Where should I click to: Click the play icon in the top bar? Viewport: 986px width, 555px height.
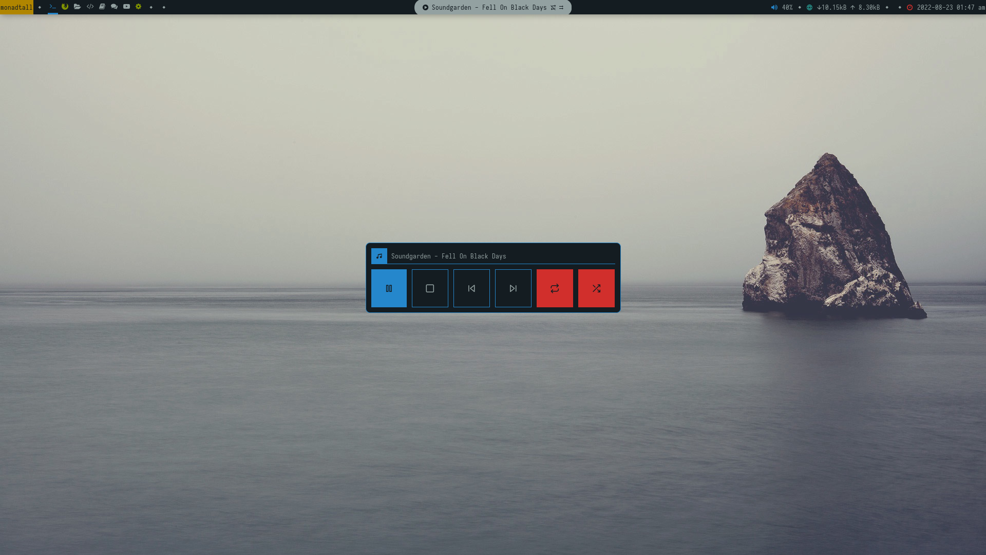[x=425, y=7]
